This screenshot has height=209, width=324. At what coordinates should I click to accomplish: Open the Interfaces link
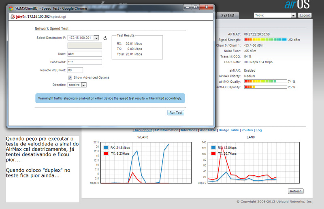pyautogui.click(x=189, y=130)
